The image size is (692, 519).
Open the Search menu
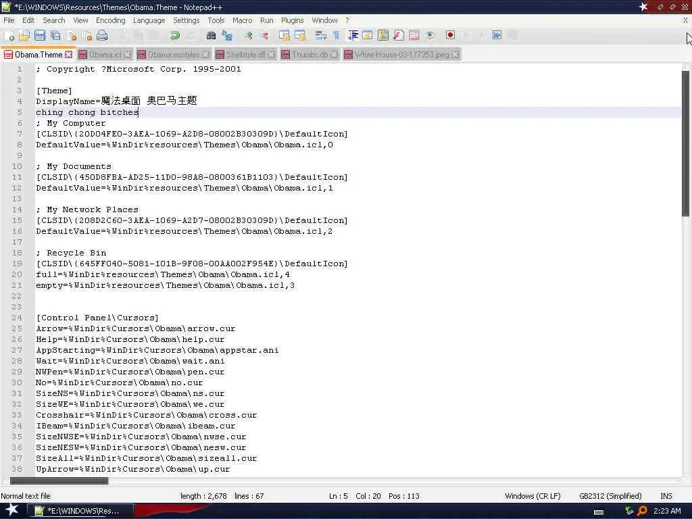coord(54,20)
